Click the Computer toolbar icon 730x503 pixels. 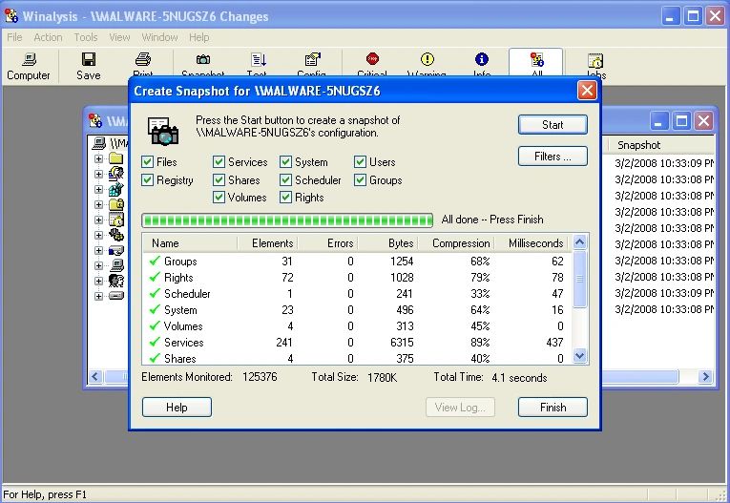(28, 66)
